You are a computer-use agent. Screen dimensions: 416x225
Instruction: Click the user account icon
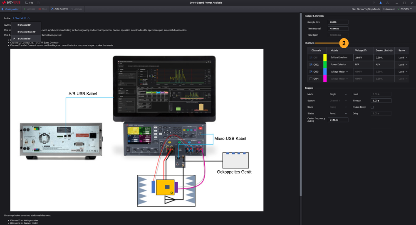coord(387,2)
